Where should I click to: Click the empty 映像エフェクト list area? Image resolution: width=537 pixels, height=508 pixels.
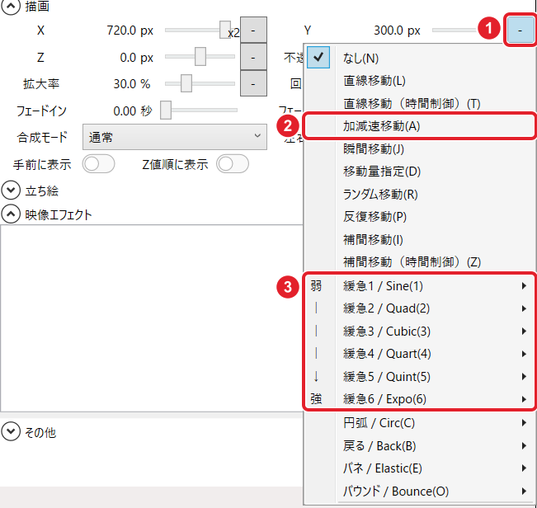[152, 318]
